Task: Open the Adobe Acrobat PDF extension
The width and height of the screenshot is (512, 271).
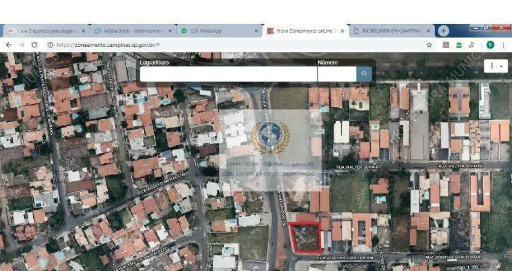Action: click(446, 45)
